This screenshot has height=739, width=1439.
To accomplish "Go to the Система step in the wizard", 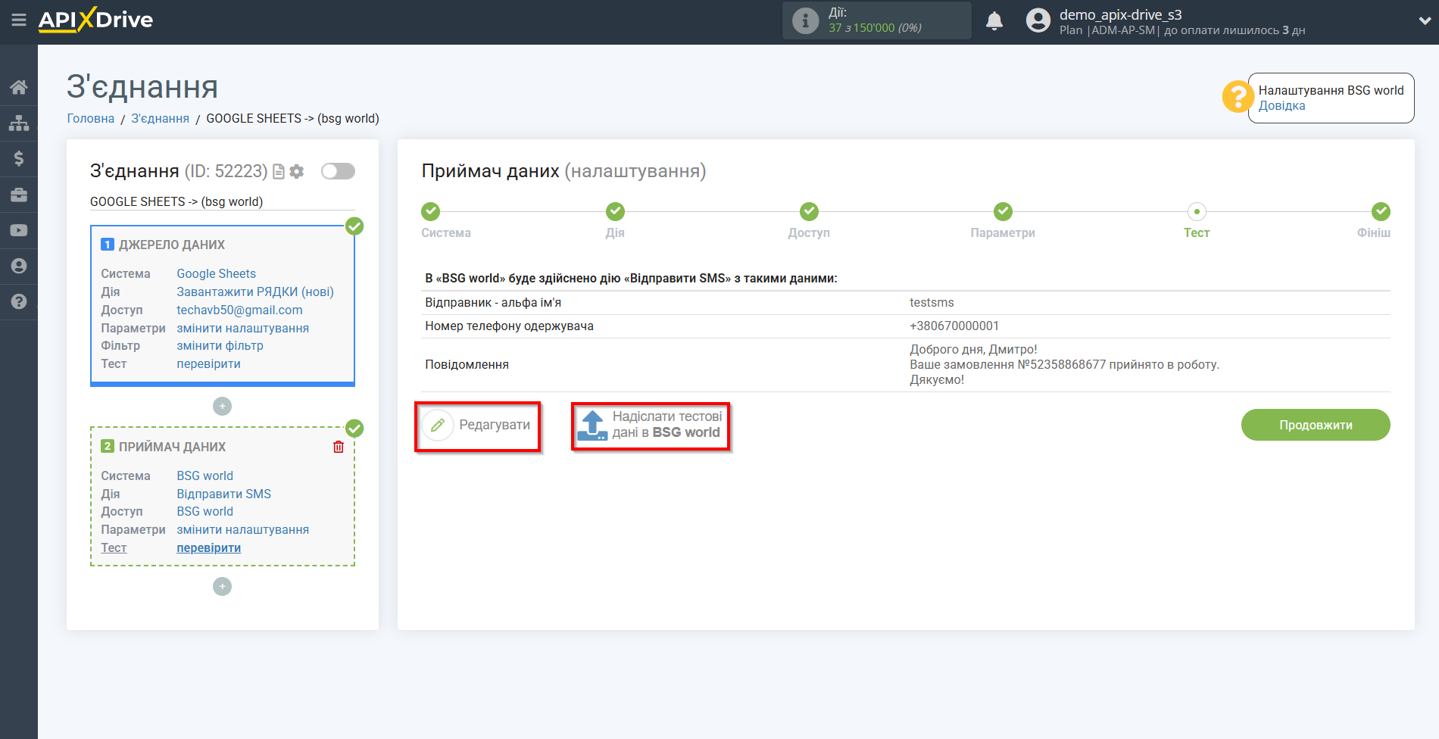I will point(430,212).
